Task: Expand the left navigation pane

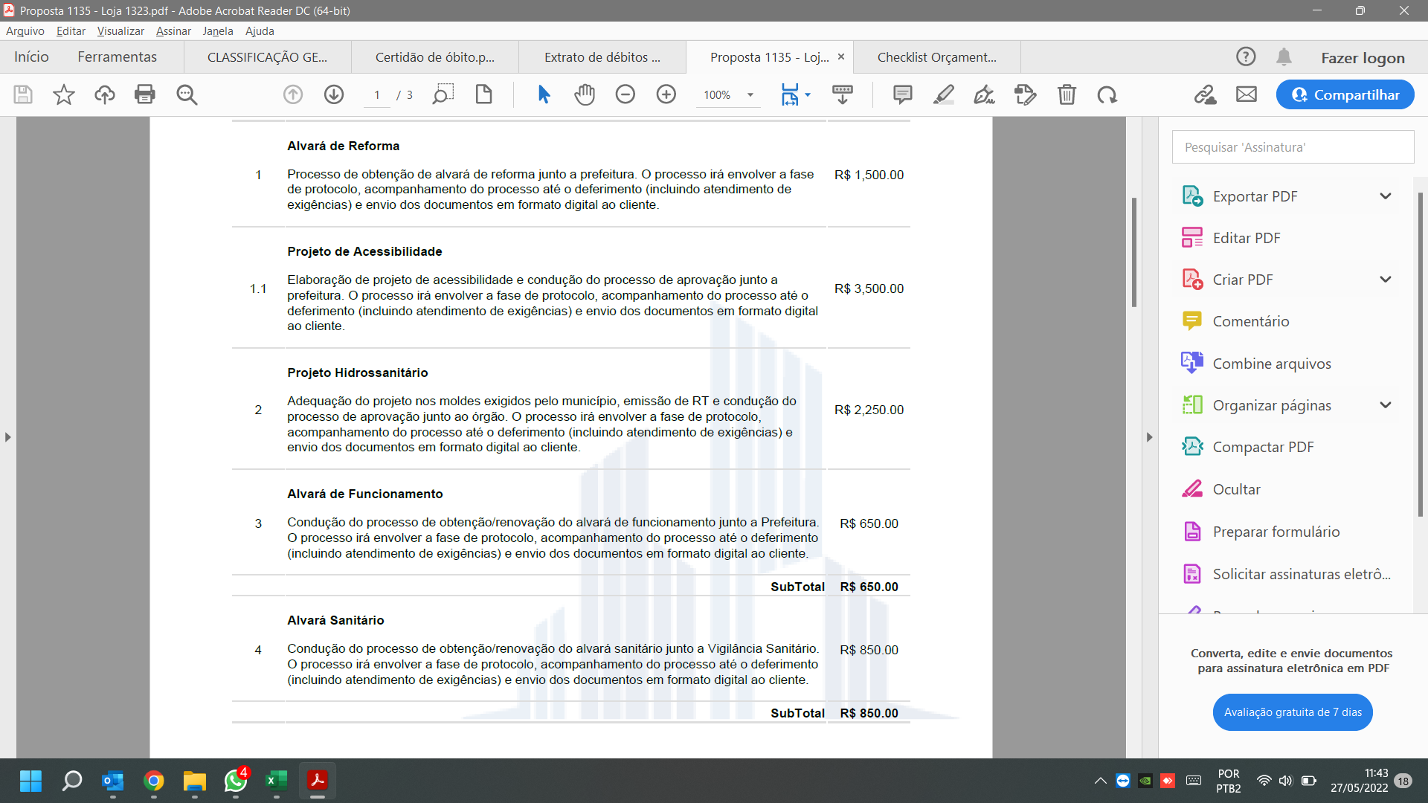Action: 7,437
